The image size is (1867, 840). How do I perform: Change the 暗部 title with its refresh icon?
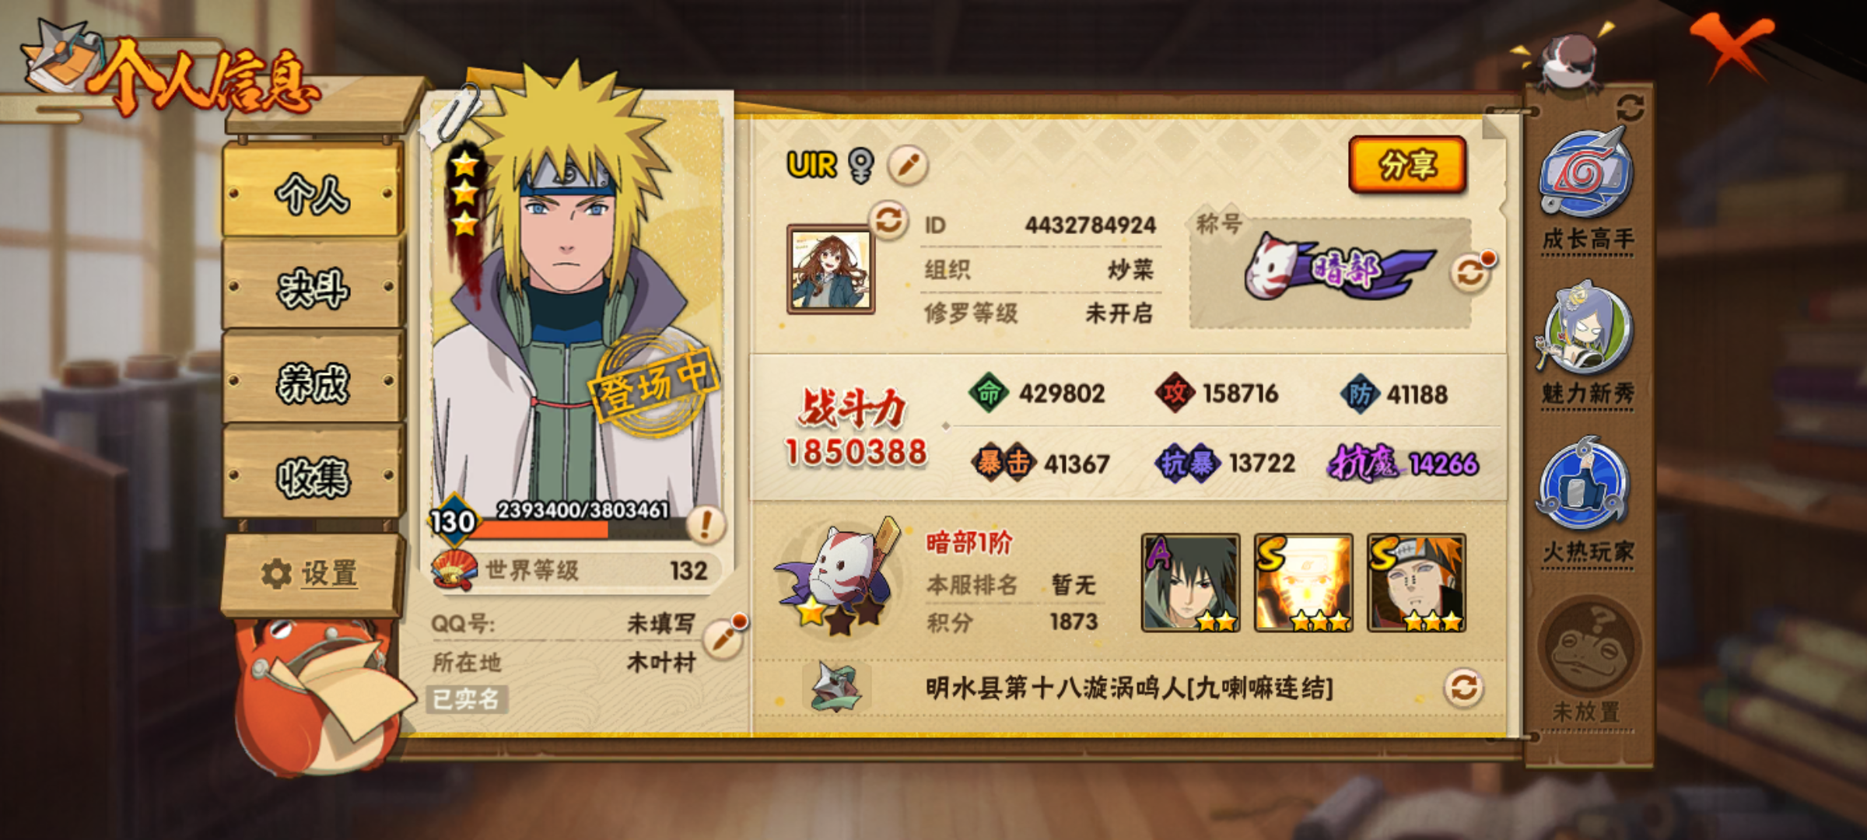point(1470,271)
